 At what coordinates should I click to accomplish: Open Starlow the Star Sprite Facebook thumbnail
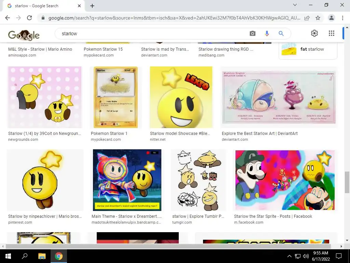coord(285,180)
